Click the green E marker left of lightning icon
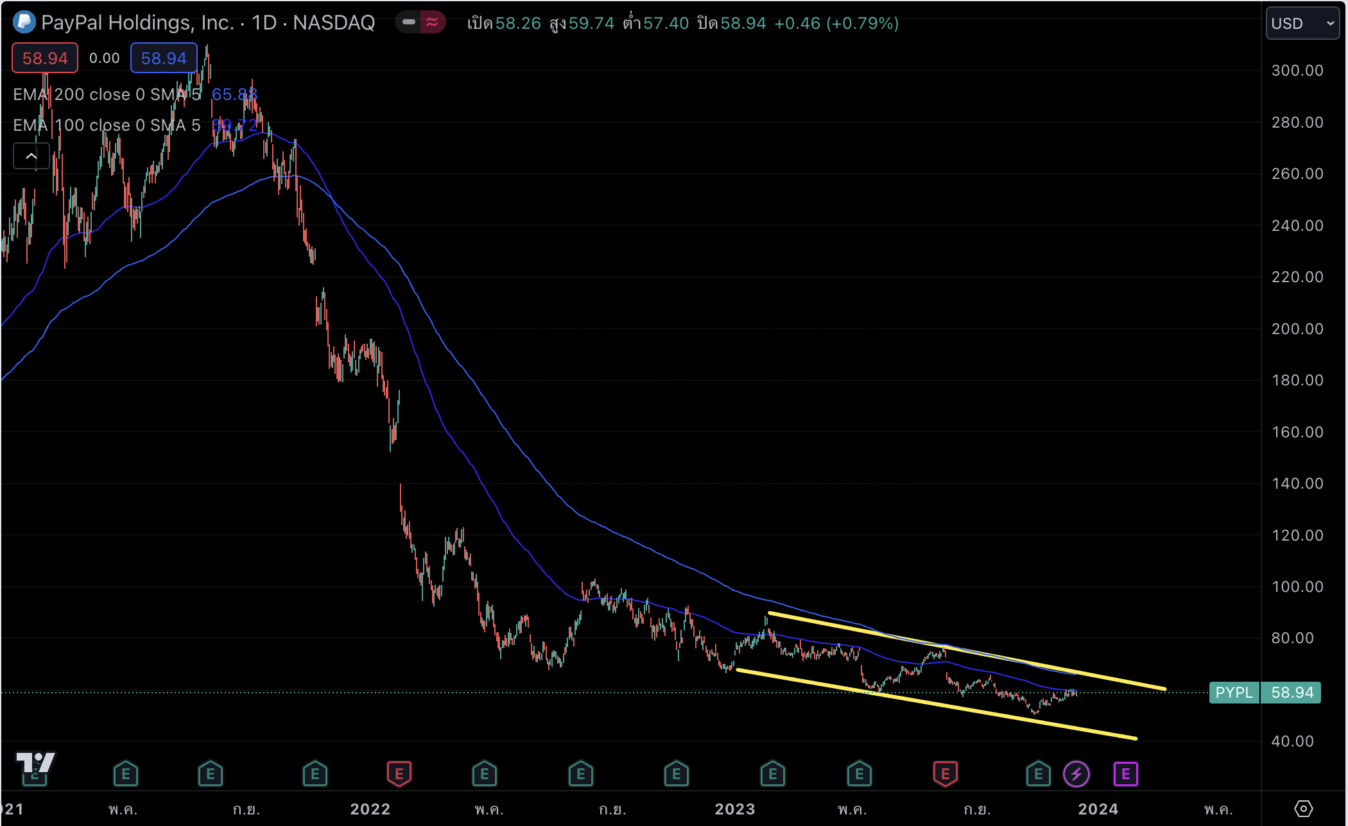The width and height of the screenshot is (1348, 826). pyautogui.click(x=1039, y=774)
